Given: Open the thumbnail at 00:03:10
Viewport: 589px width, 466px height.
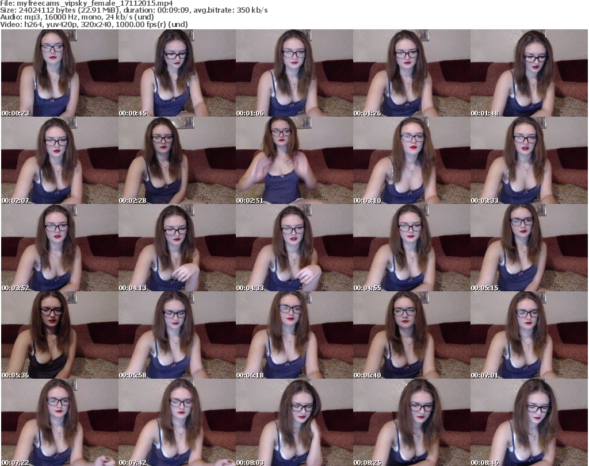Looking at the screenshot, I should [411, 160].
